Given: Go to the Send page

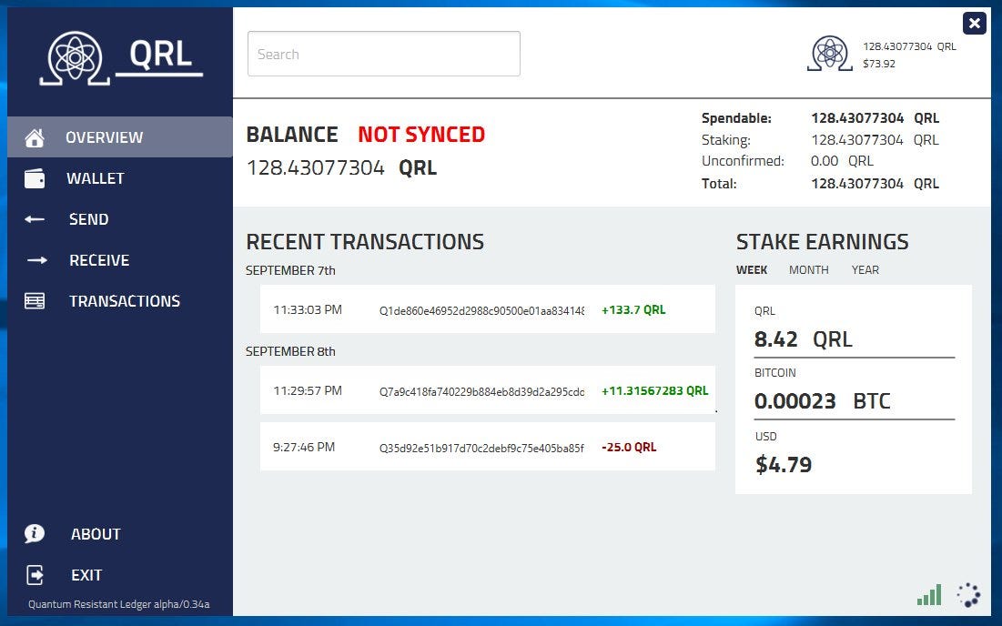Looking at the screenshot, I should click(120, 219).
